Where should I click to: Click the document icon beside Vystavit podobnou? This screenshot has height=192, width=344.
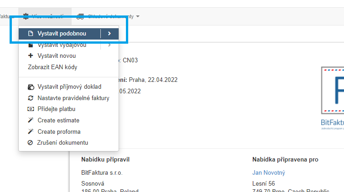click(31, 34)
